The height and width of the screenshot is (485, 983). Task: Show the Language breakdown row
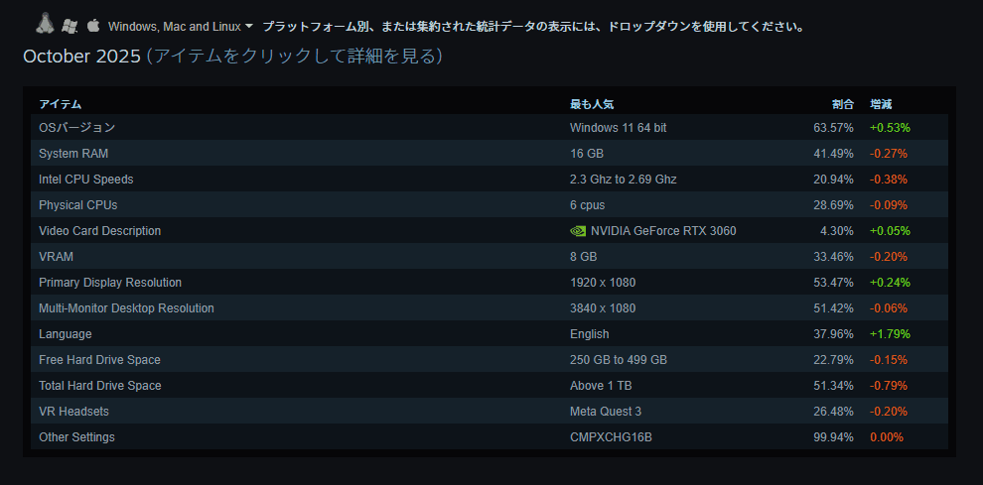66,334
